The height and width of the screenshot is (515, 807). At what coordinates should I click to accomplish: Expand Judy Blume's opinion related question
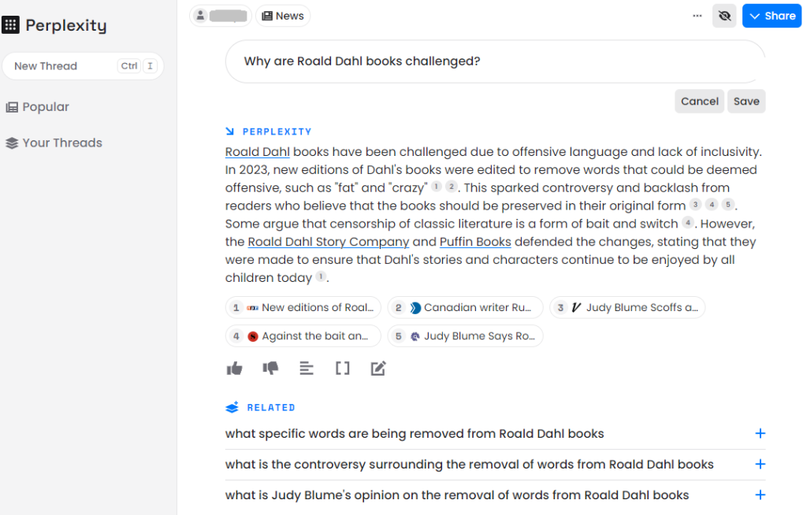pyautogui.click(x=760, y=495)
